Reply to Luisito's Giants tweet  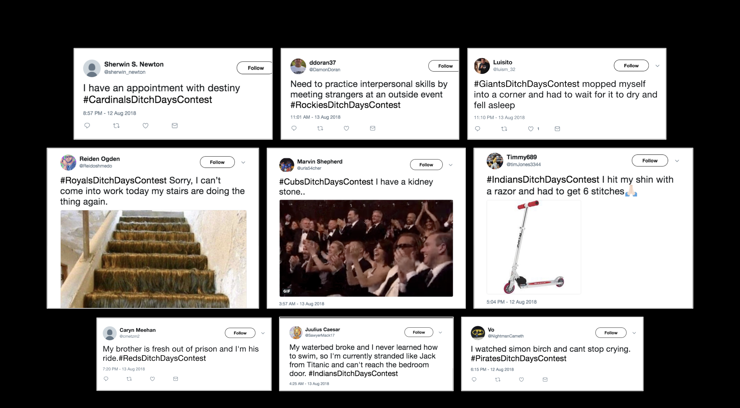477,129
